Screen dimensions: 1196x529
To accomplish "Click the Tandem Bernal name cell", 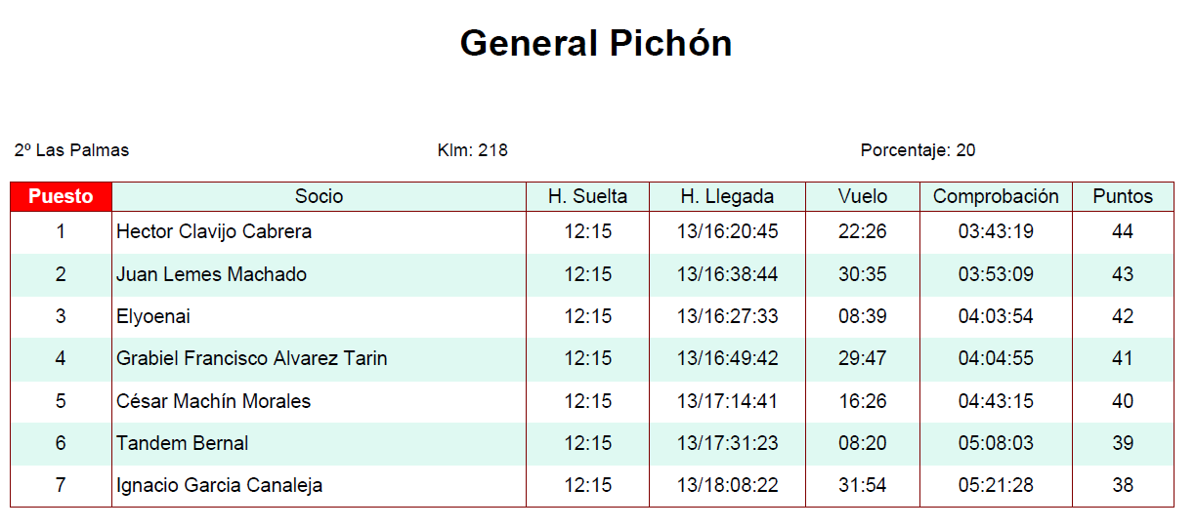I will point(182,443).
